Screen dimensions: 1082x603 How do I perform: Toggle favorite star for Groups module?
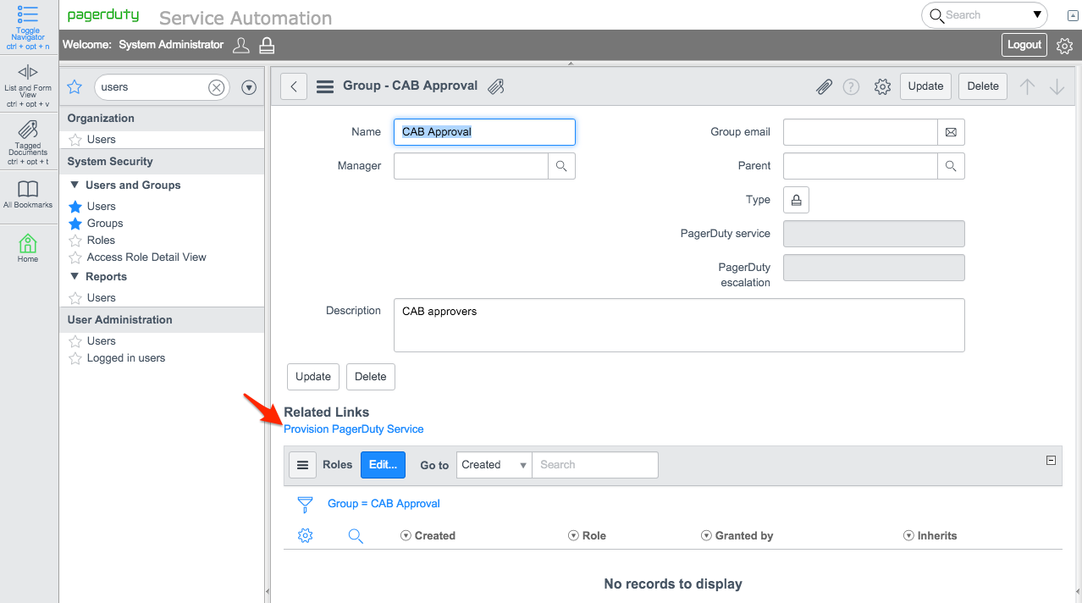click(75, 224)
